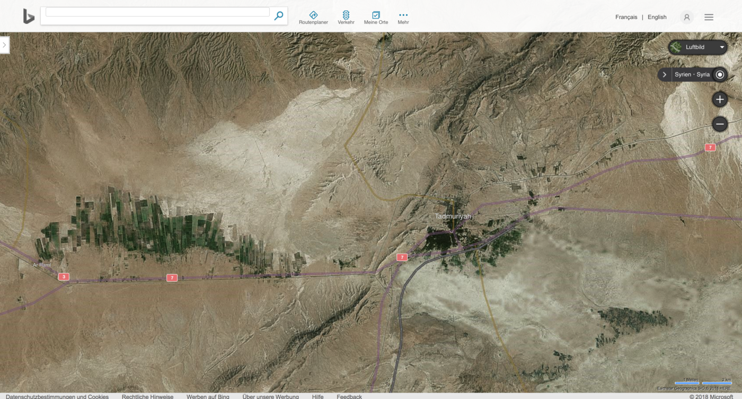Switch language to English
Image resolution: width=742 pixels, height=399 pixels.
pos(657,17)
